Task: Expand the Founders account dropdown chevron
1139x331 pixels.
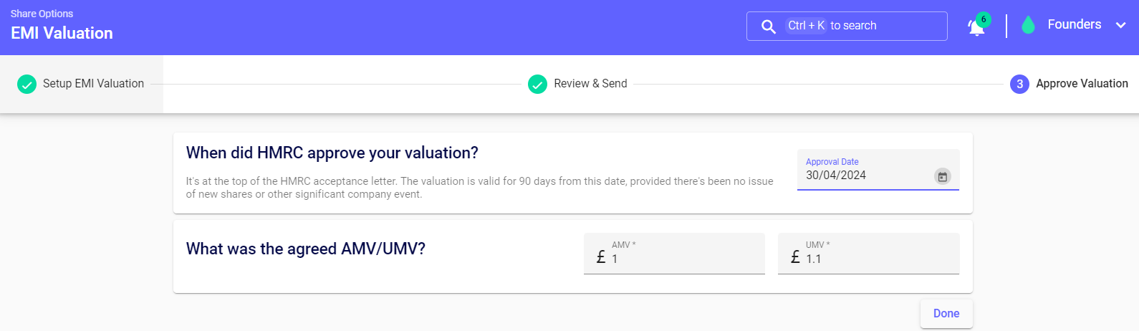Action: (1120, 25)
